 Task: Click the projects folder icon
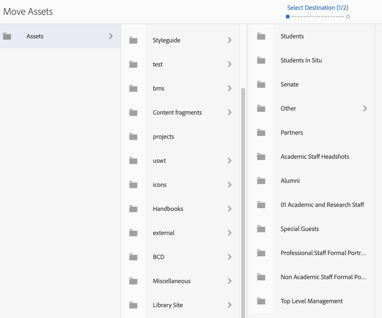133,137
